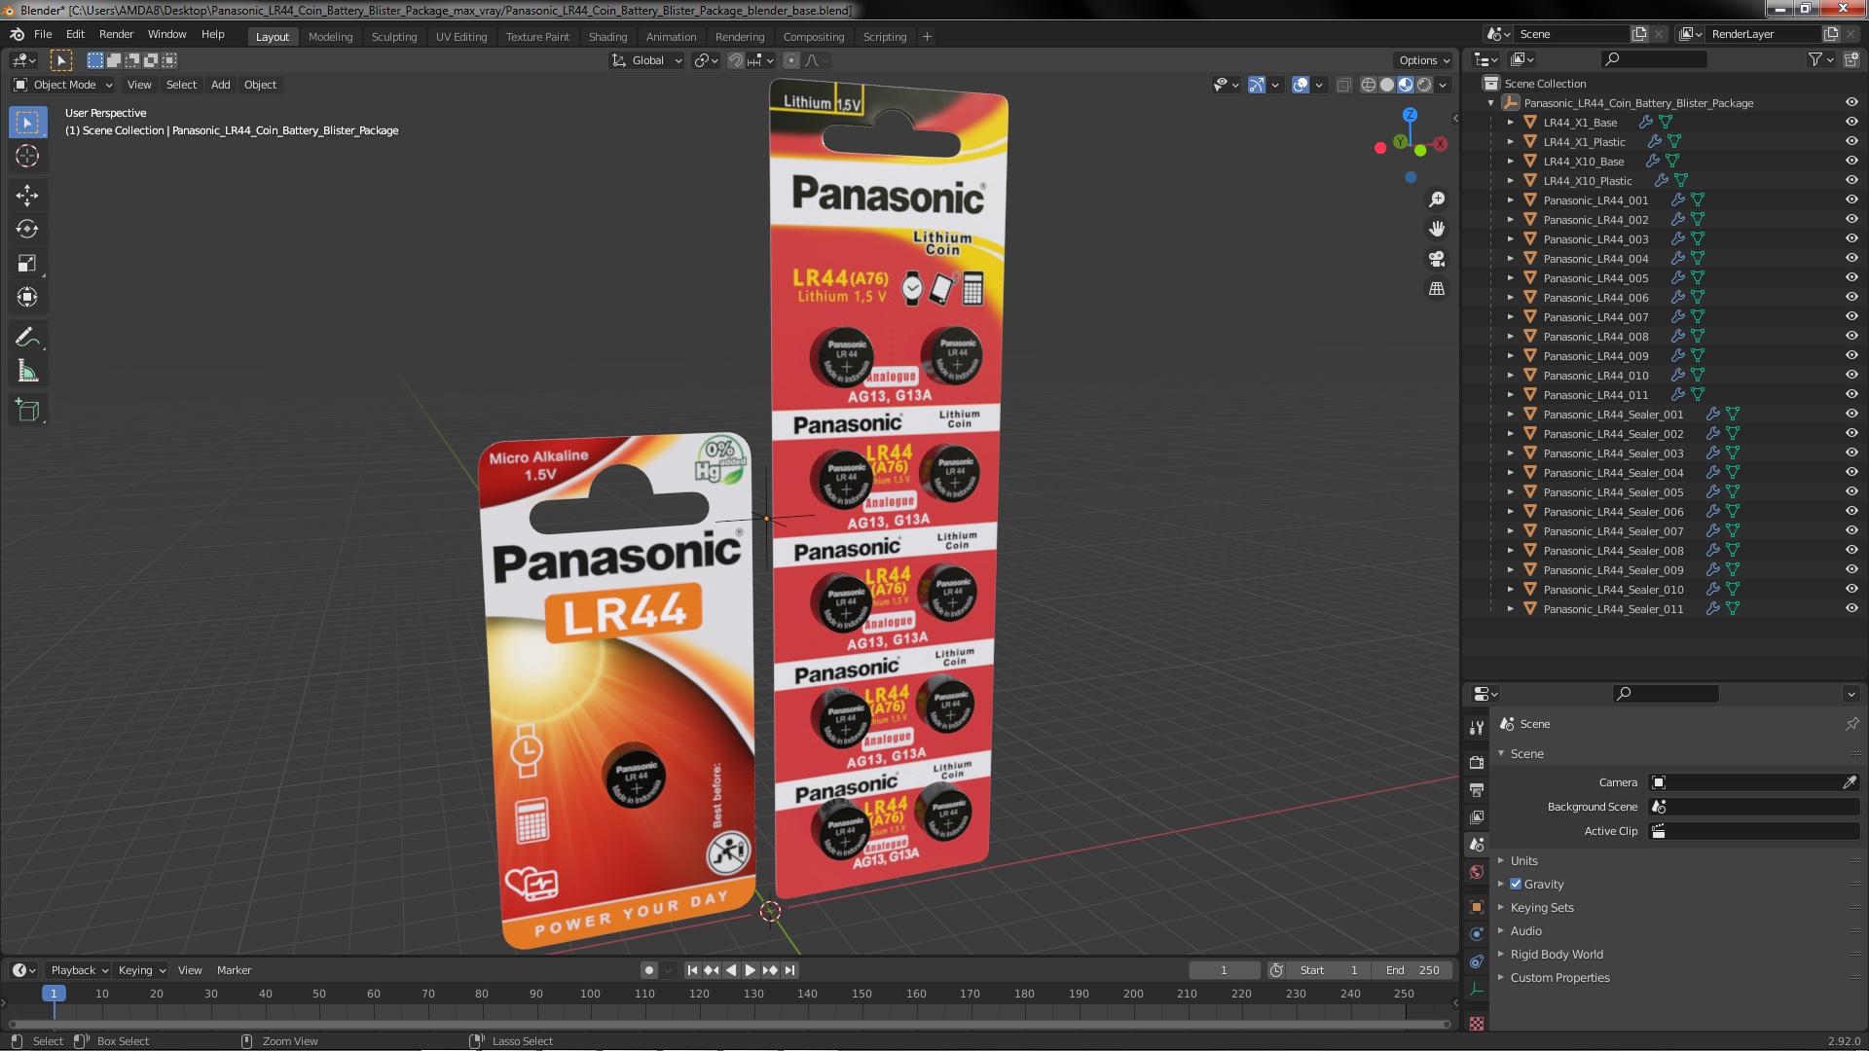The height and width of the screenshot is (1051, 1869).
Task: Hide Panasonic_LR44_Sealer_011 visibility
Action: (1851, 608)
